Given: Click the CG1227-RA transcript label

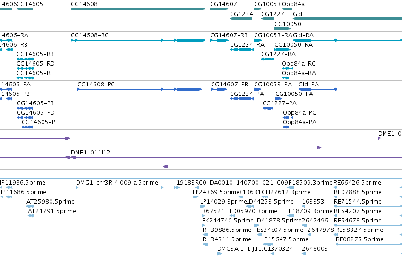Looking at the screenshot, I should coord(278,54).
